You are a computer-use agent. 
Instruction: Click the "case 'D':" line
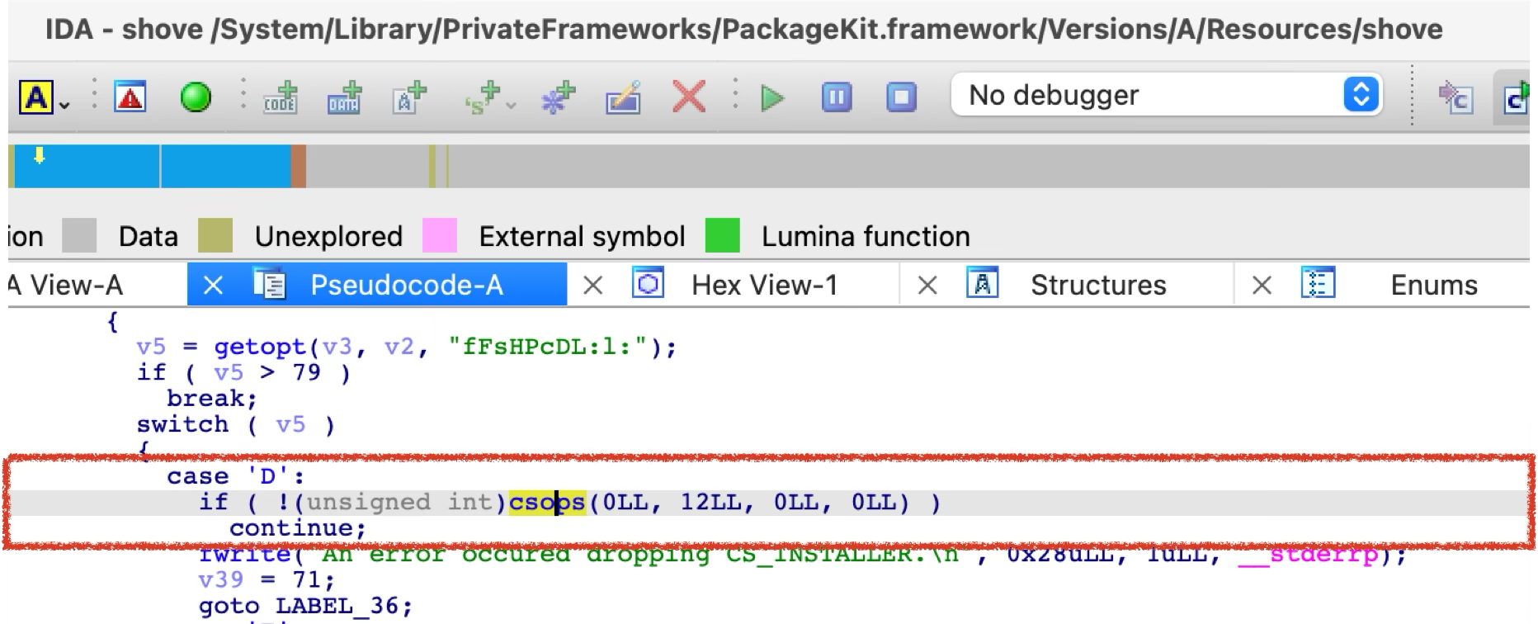[x=236, y=476]
